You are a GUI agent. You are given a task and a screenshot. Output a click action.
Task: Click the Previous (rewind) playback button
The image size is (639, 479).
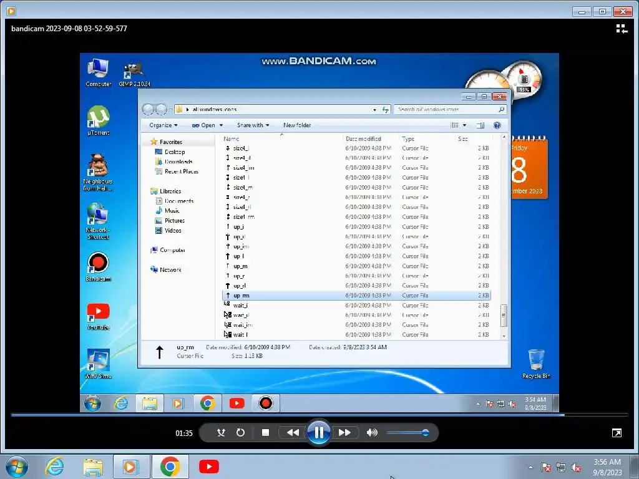point(293,433)
